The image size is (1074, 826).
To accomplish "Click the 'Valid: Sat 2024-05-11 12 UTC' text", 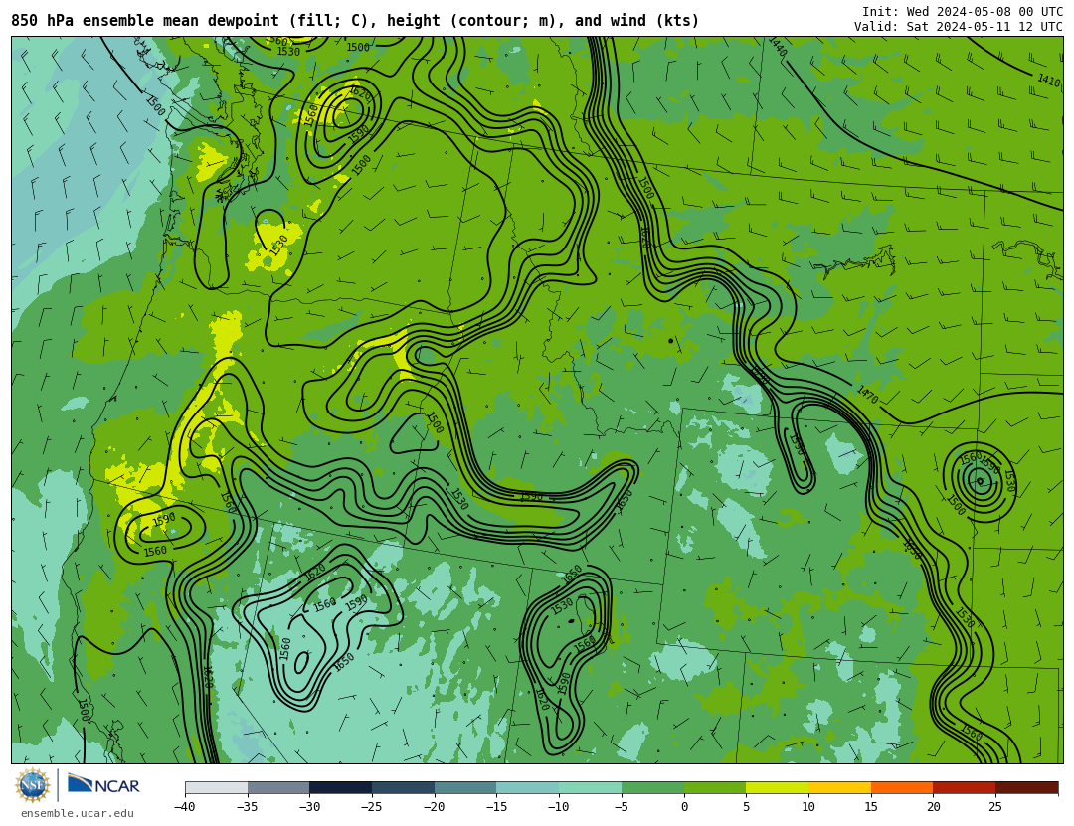I will [959, 27].
